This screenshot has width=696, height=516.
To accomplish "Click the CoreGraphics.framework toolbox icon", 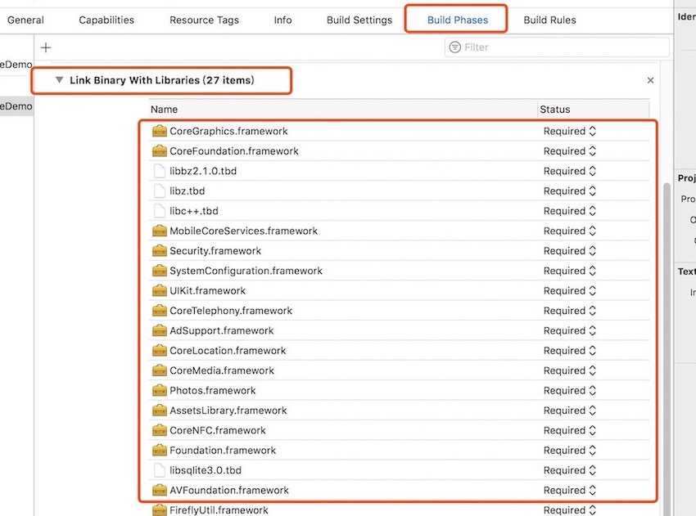I will point(160,131).
